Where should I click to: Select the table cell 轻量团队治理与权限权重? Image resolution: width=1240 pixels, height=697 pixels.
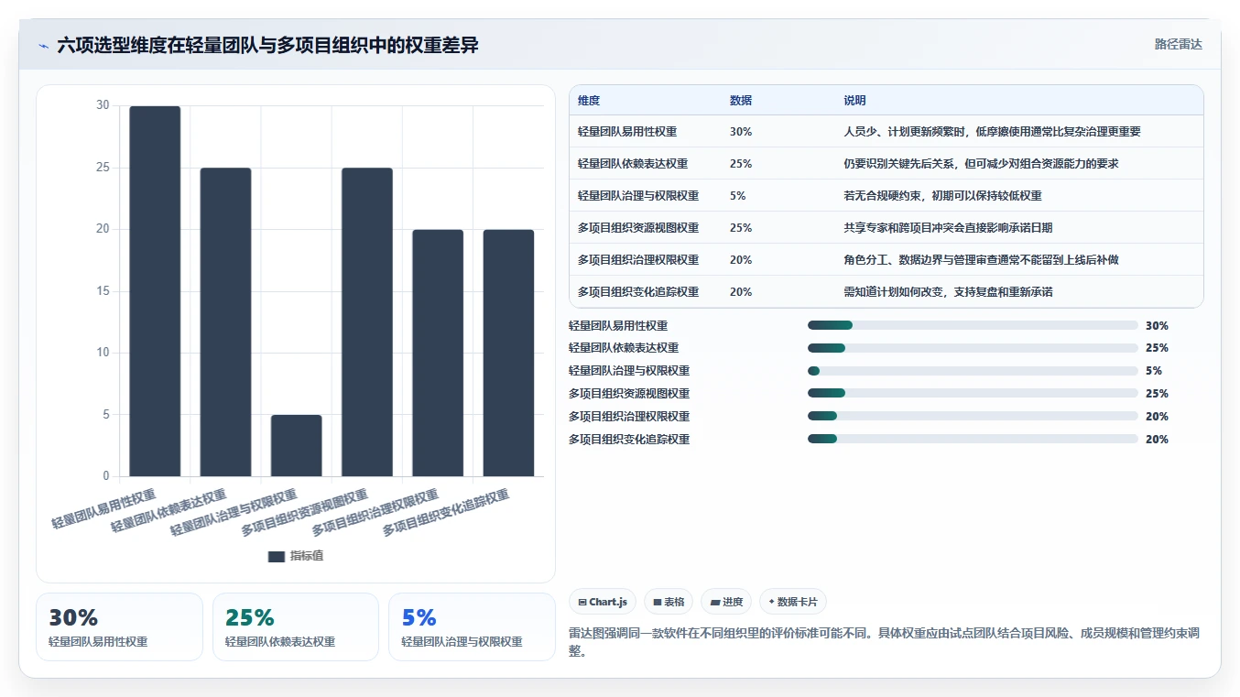click(x=638, y=196)
